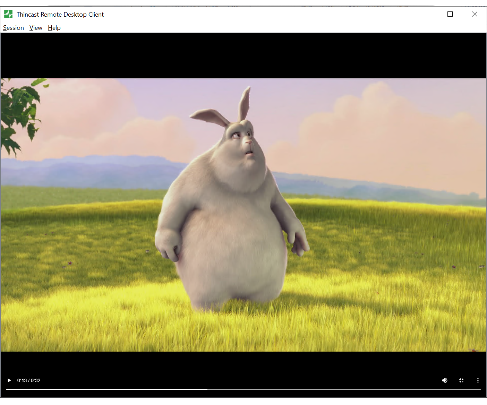Close the Thincast Remote Desktop Client
The image size is (487, 405).
coord(475,14)
